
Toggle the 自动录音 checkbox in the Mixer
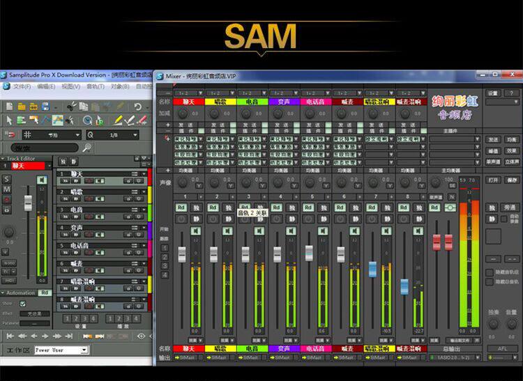click(503, 219)
